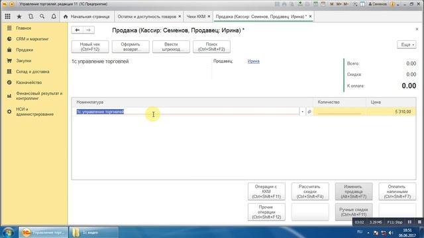Open Казначейство section in sidebar

coord(28,82)
